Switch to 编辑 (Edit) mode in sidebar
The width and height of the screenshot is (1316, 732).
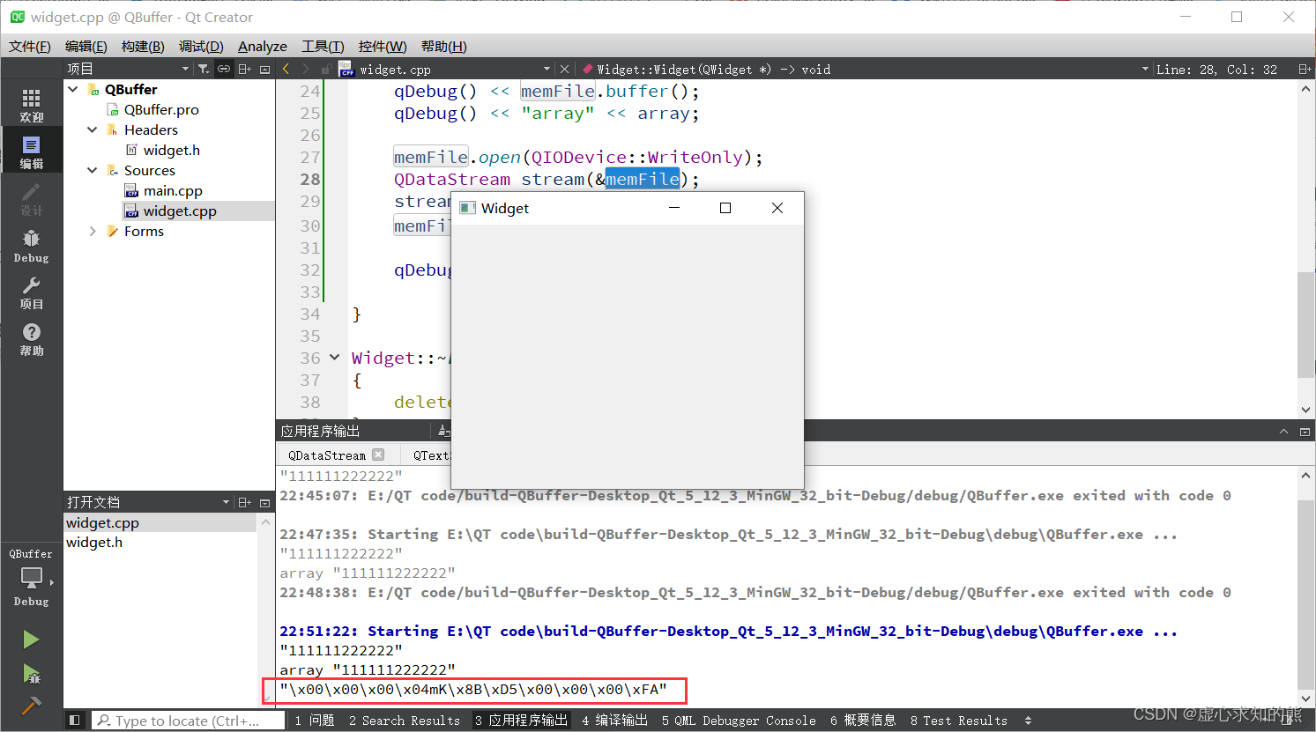coord(31,152)
